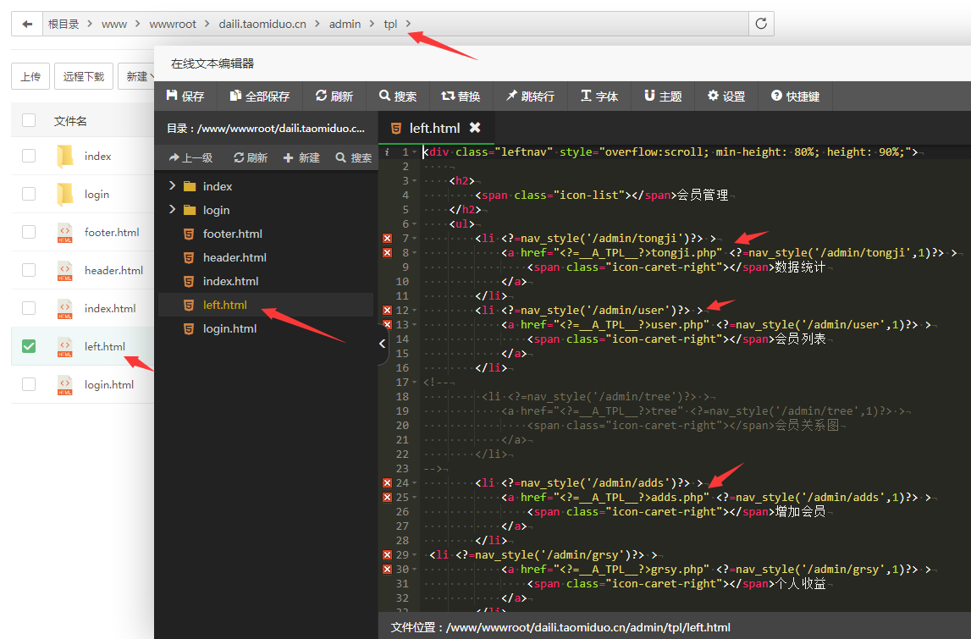Toggle the select-all checkbox beside 文件名

pos(29,120)
